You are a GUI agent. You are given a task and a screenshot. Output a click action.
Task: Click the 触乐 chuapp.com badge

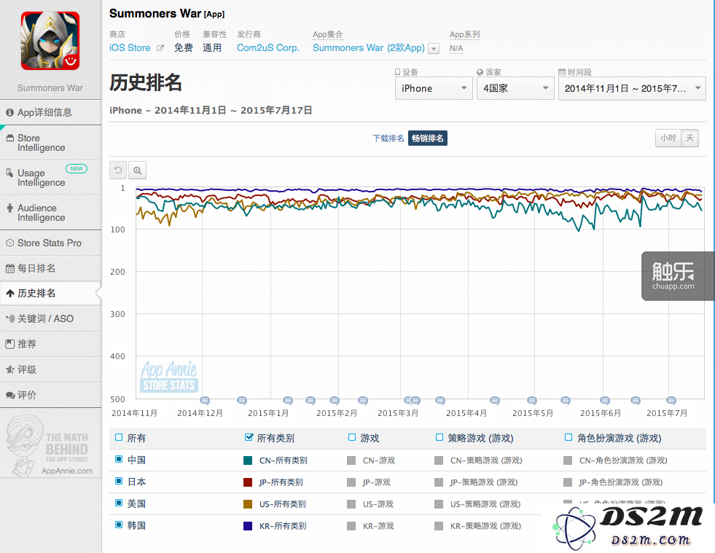(x=678, y=276)
